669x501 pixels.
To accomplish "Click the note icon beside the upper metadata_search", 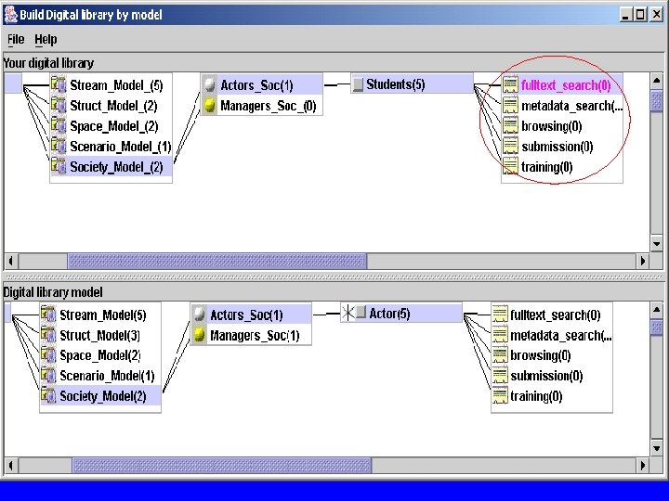I will coord(510,105).
